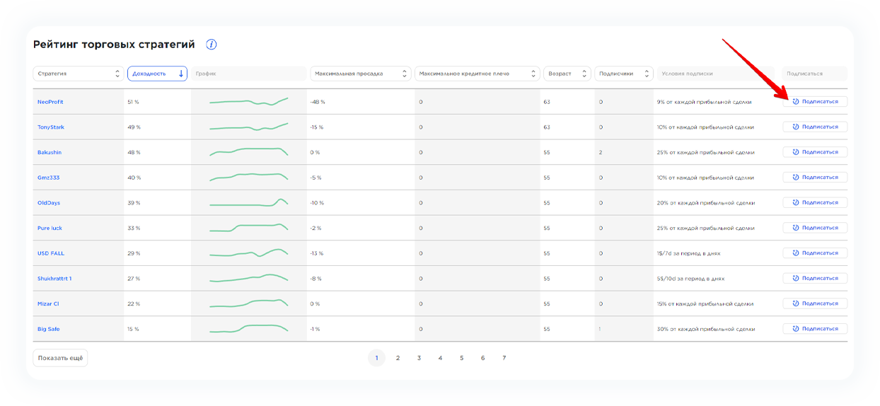
Task: Click the subscribe icon in the NeoProfit row
Action: [796, 102]
